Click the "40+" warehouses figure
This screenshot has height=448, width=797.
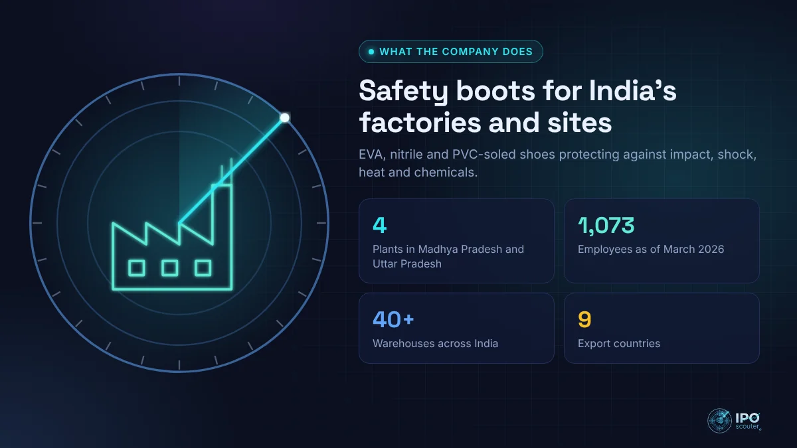coord(393,319)
